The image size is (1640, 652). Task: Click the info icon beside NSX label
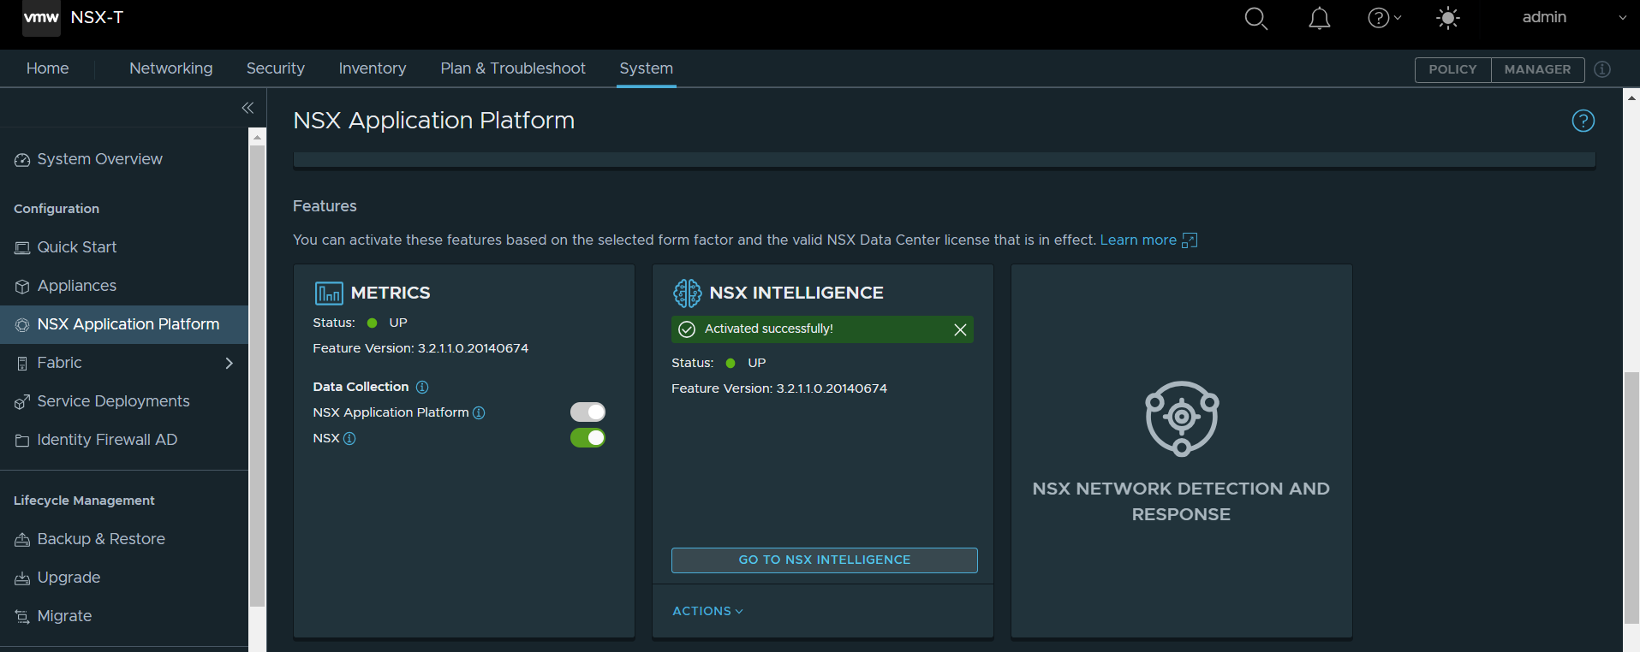click(x=349, y=438)
